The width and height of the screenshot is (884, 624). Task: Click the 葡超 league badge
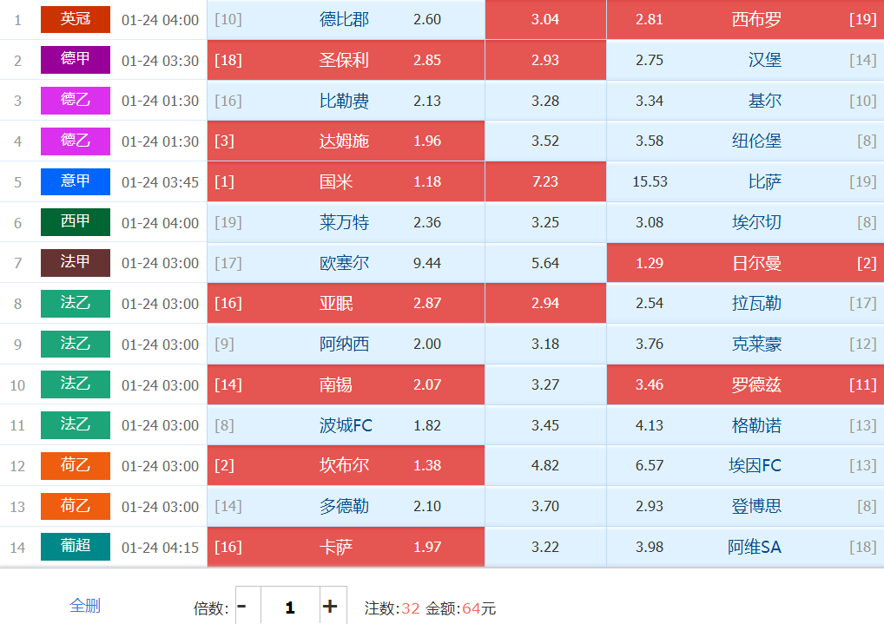click(76, 547)
